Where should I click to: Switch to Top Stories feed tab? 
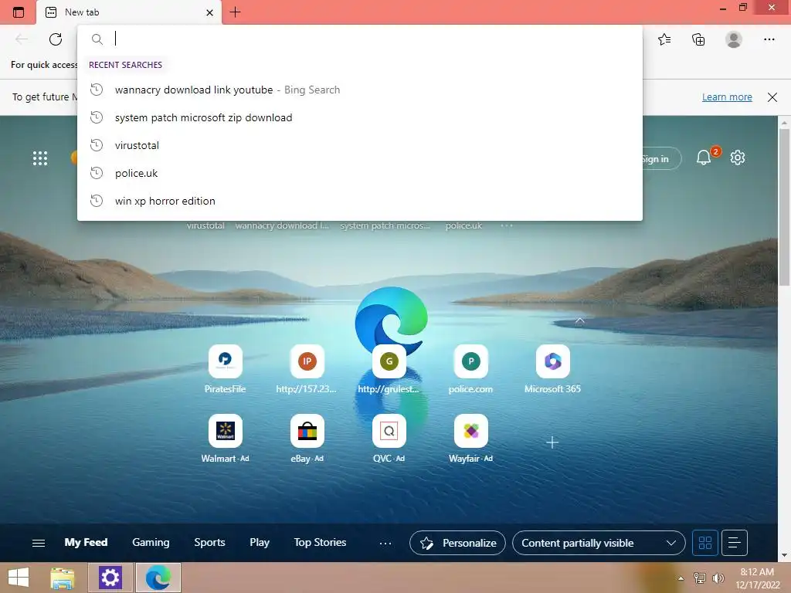[x=320, y=543]
